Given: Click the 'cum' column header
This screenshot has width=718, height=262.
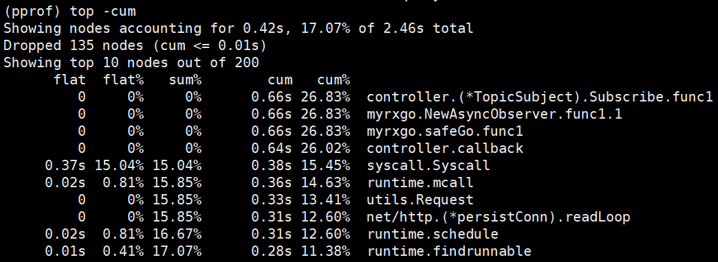Looking at the screenshot, I should tap(280, 80).
